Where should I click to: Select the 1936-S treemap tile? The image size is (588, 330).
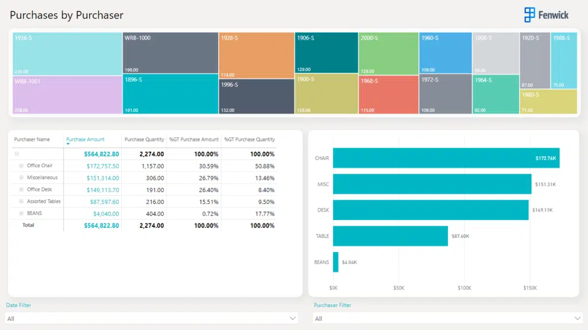pyautogui.click(x=67, y=54)
